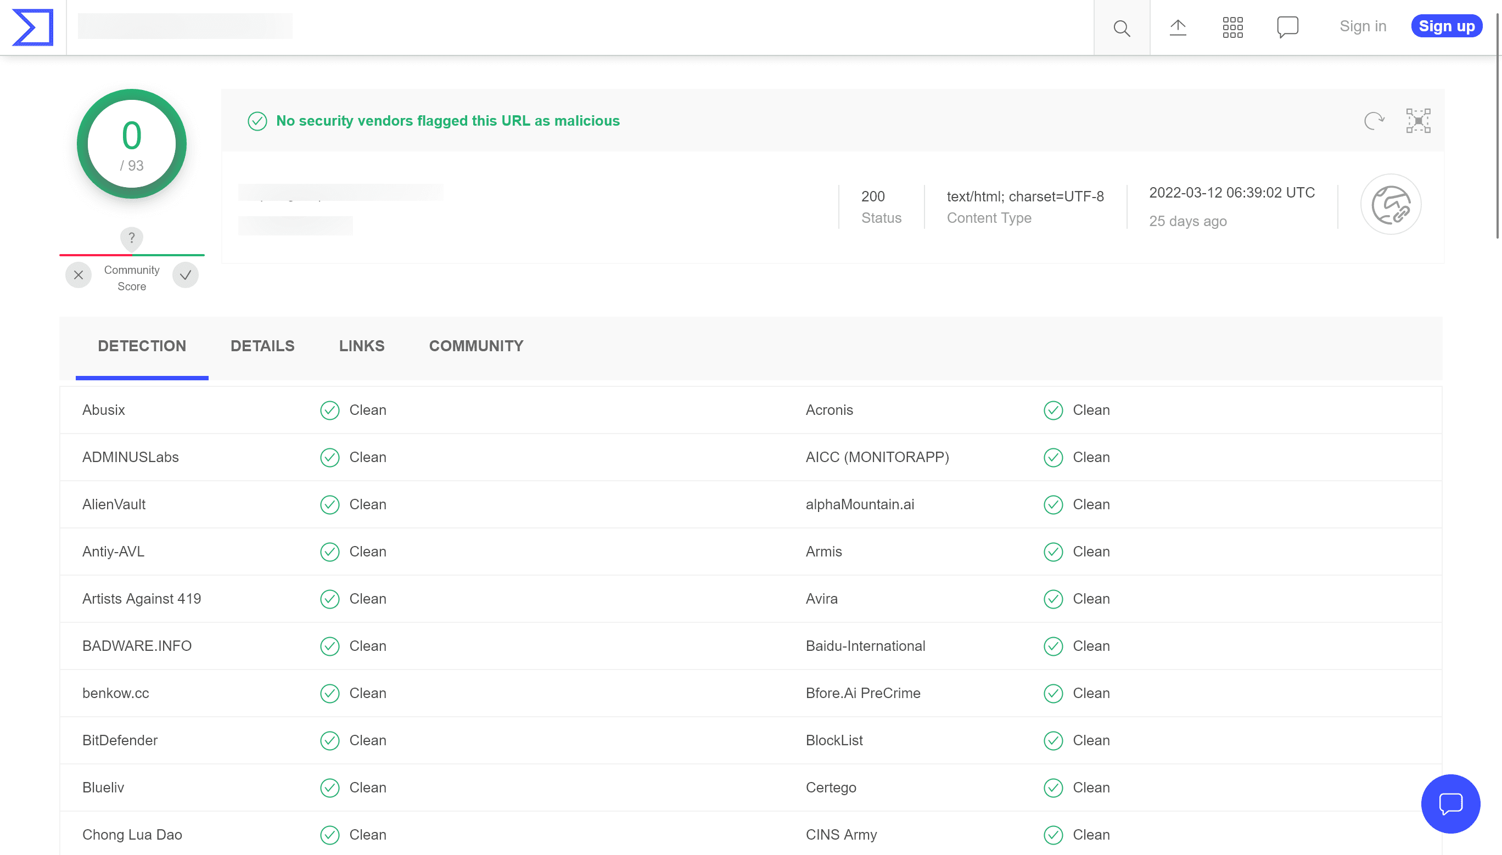Click the 'Blueliv' vendor name

click(103, 787)
